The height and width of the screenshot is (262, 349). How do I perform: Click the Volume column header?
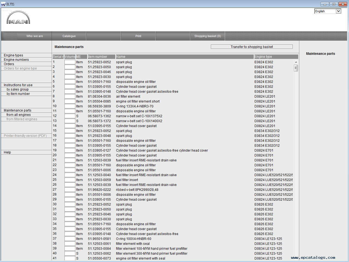[70, 57]
